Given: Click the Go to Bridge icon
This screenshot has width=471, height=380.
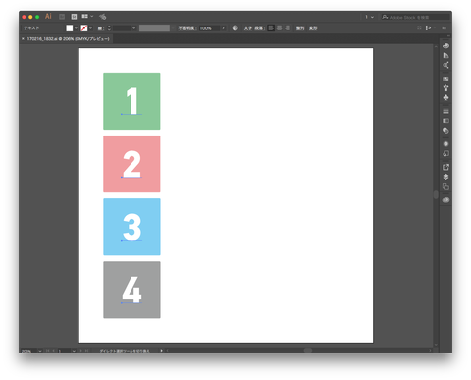Looking at the screenshot, I should pyautogui.click(x=62, y=17).
